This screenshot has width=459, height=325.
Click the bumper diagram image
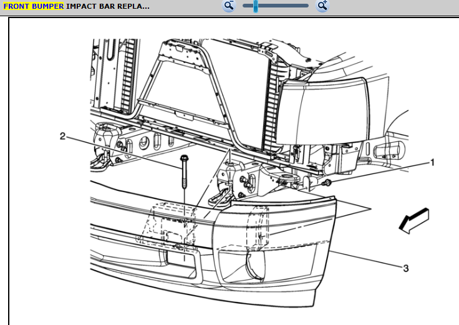pos(248,173)
